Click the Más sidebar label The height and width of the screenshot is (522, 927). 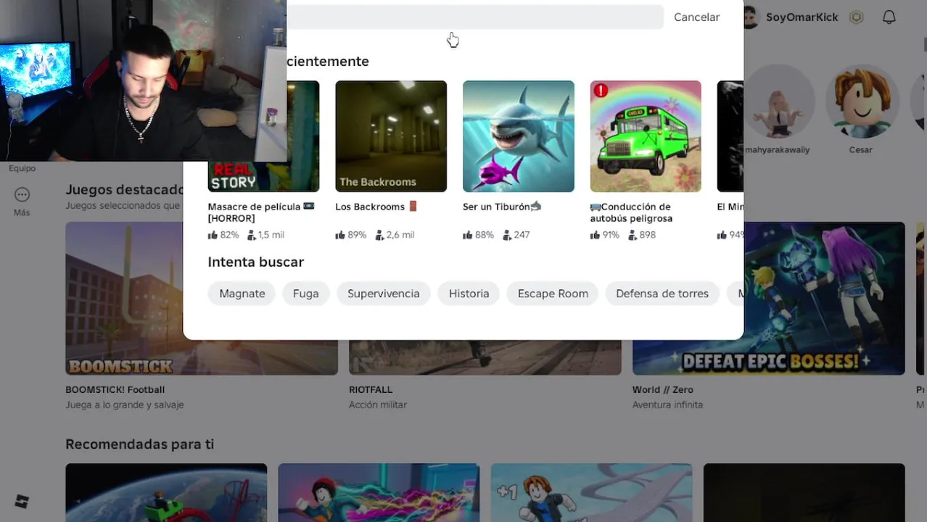tap(22, 212)
